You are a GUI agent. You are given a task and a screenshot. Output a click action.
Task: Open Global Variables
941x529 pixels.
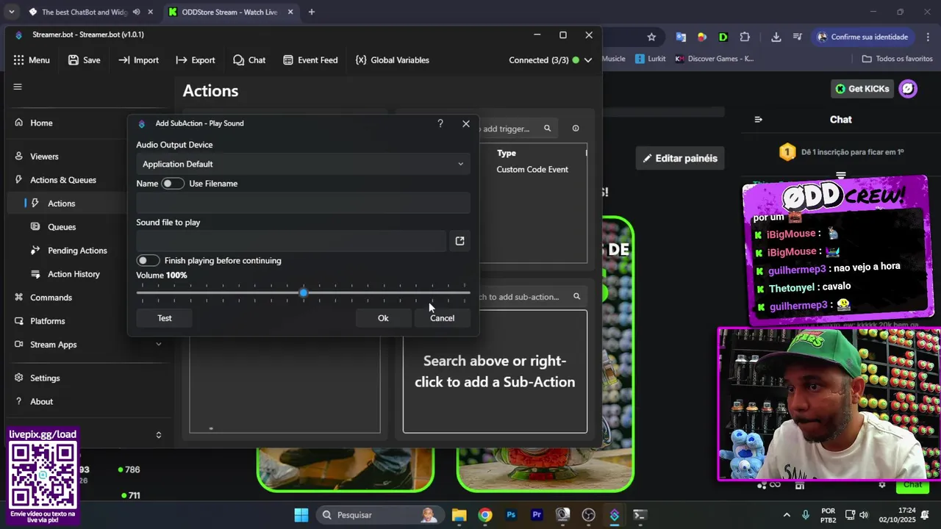(392, 60)
